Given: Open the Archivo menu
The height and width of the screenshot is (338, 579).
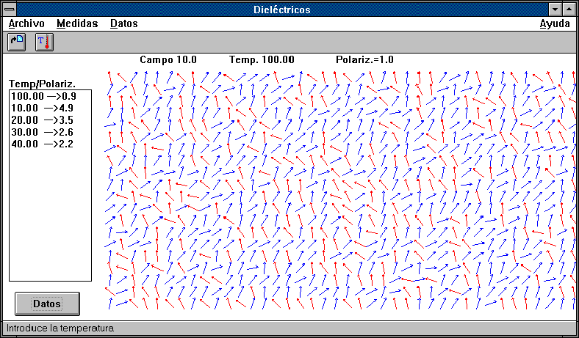Looking at the screenshot, I should [x=26, y=23].
